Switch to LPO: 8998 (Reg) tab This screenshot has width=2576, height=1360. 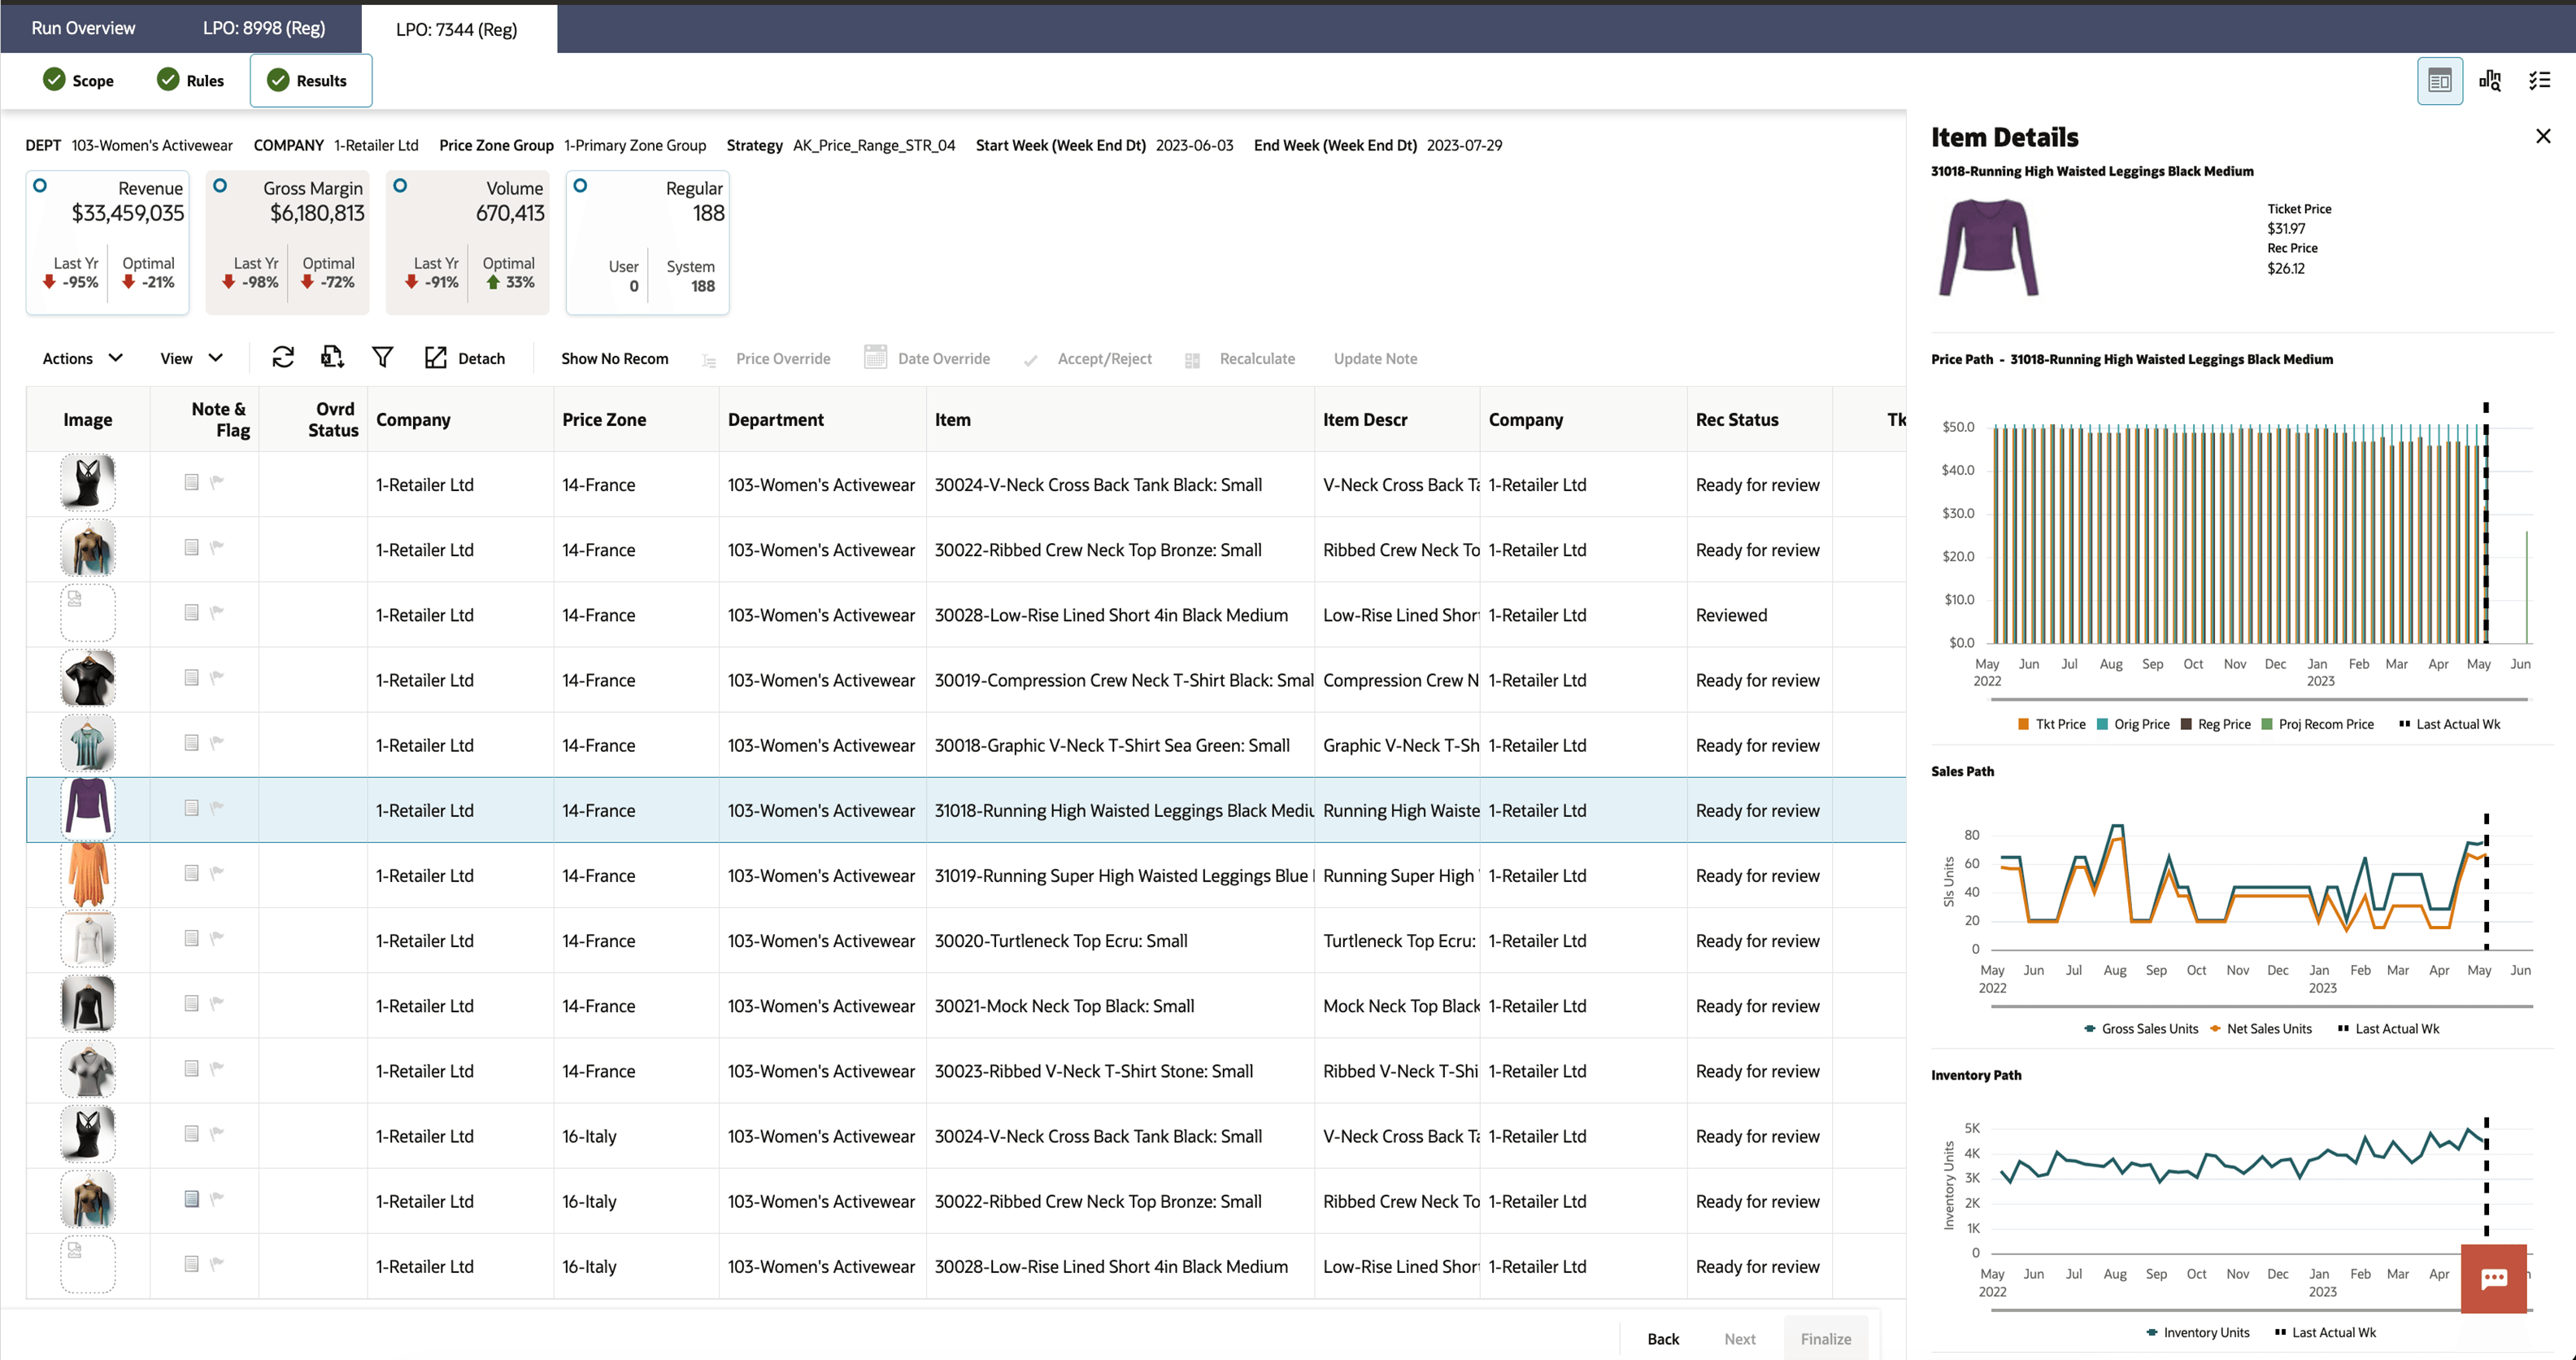point(264,28)
